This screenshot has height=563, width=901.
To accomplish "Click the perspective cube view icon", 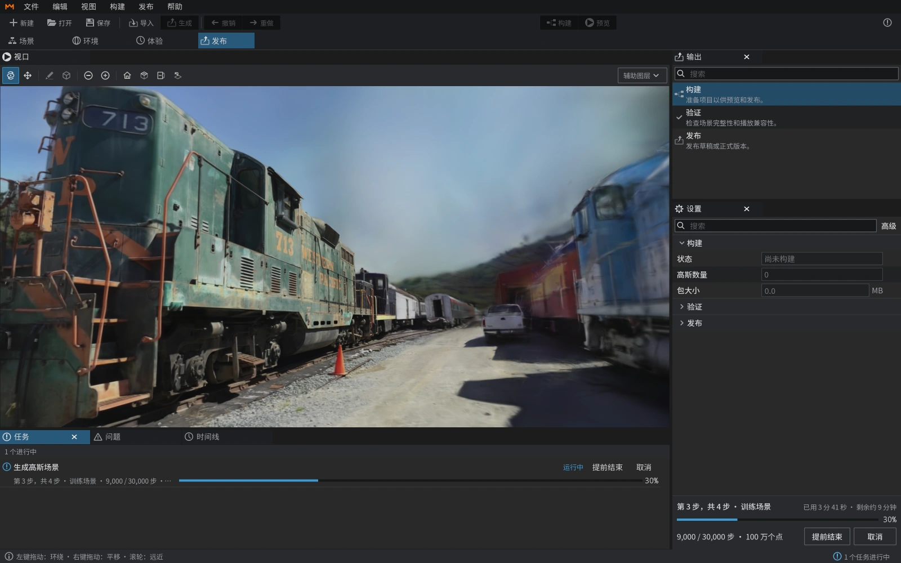I will (144, 75).
